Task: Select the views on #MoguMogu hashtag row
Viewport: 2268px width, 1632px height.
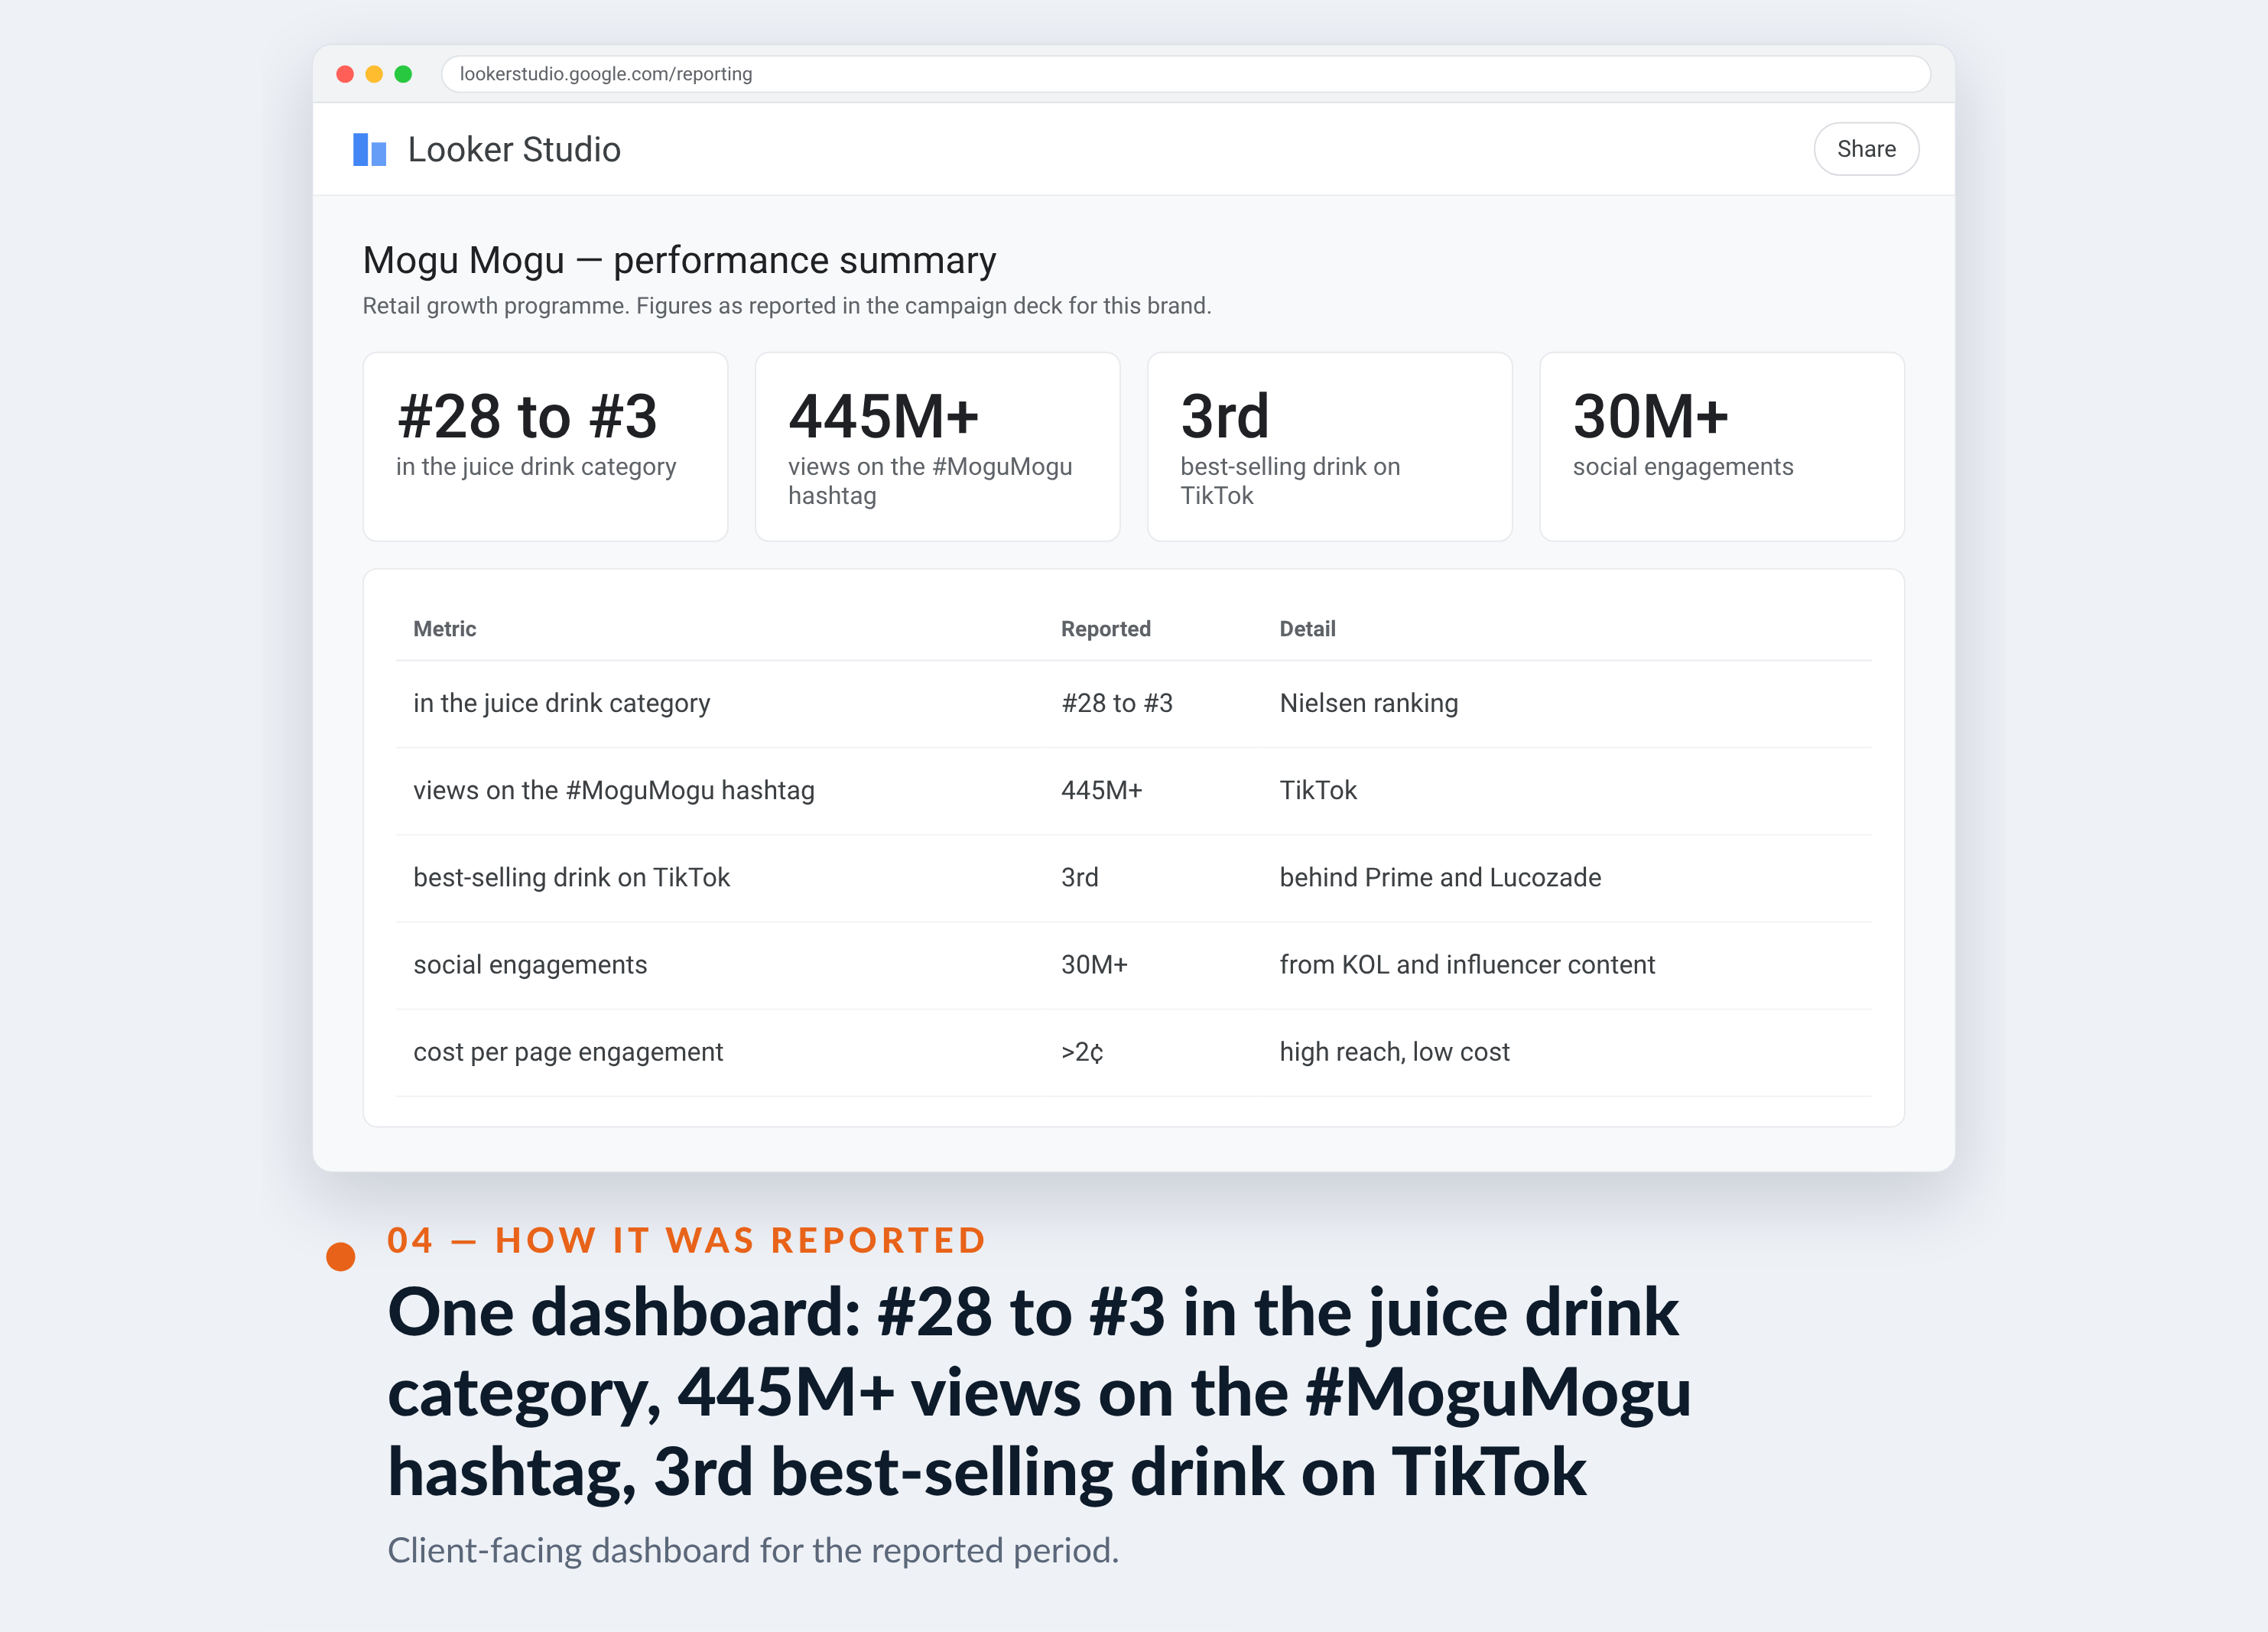Action: coord(1133,791)
